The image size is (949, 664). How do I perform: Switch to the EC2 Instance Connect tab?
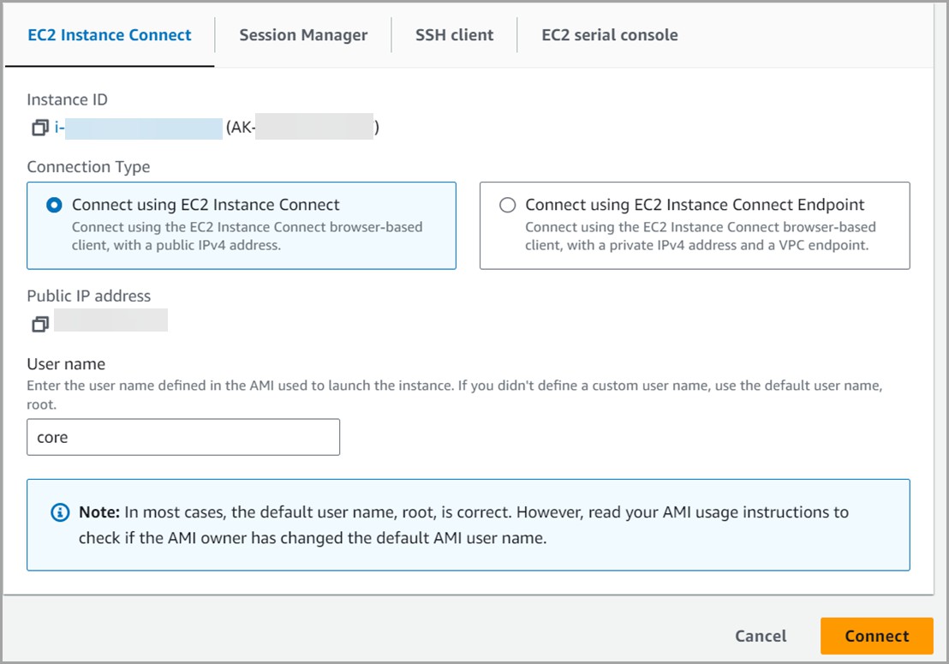click(x=110, y=35)
